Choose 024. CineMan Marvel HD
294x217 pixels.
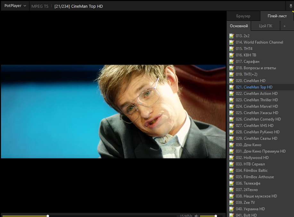(x=260, y=106)
